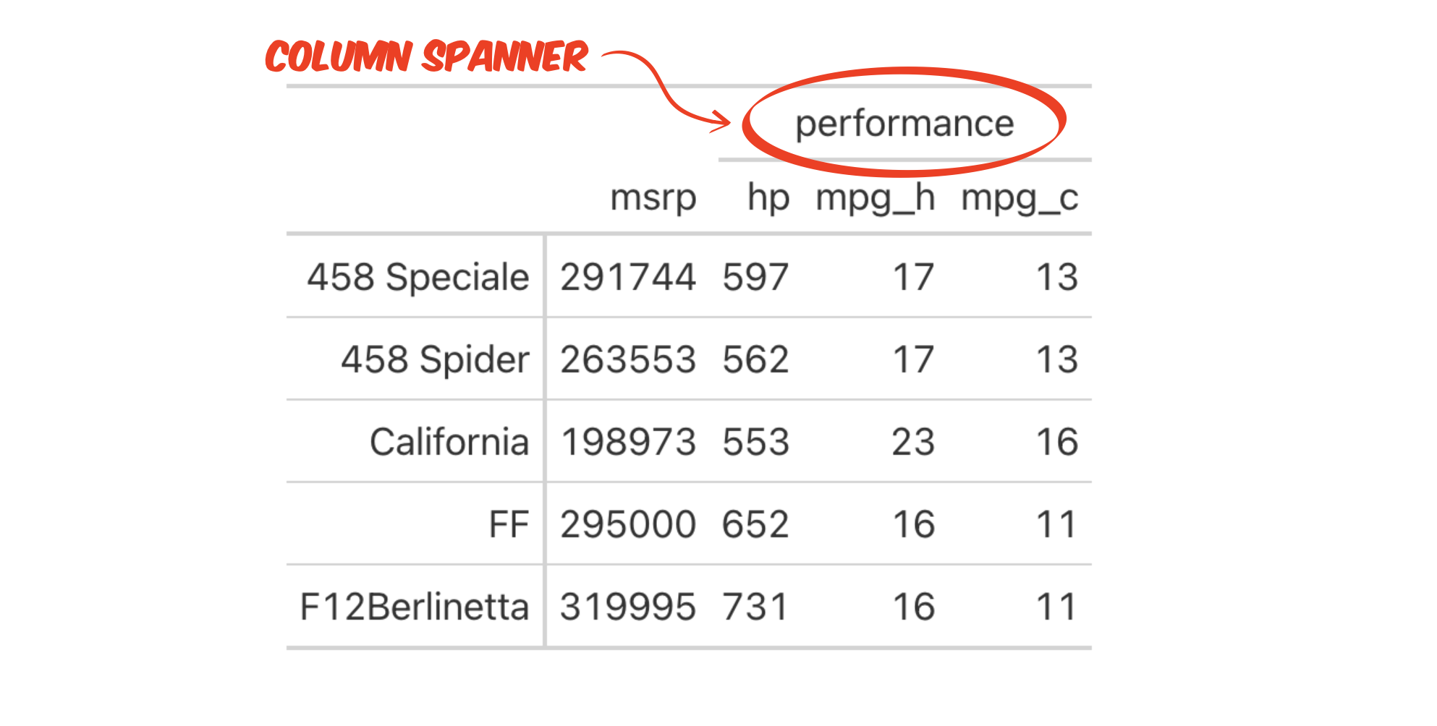Click the California row label
1437x726 pixels.
[x=449, y=442]
